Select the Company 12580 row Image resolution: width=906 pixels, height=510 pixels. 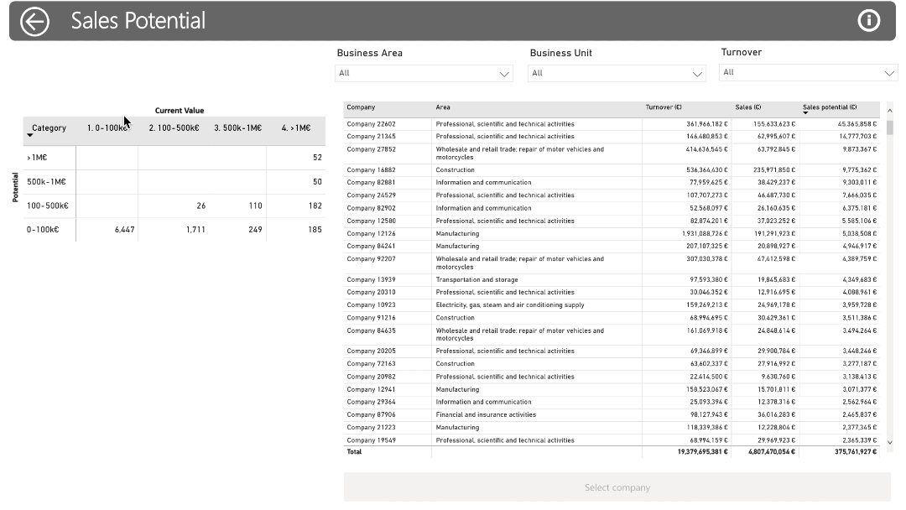pos(612,221)
